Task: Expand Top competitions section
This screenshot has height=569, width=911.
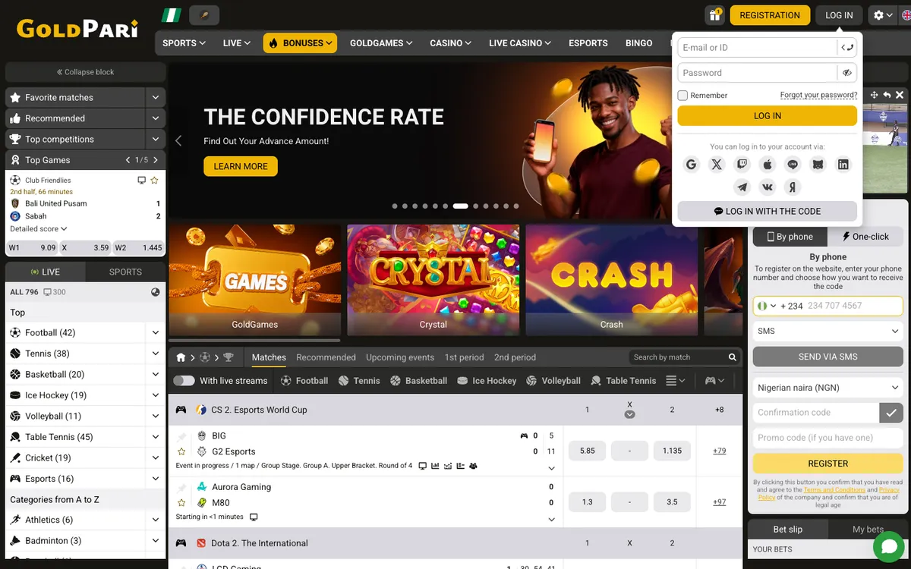Action: click(x=155, y=140)
